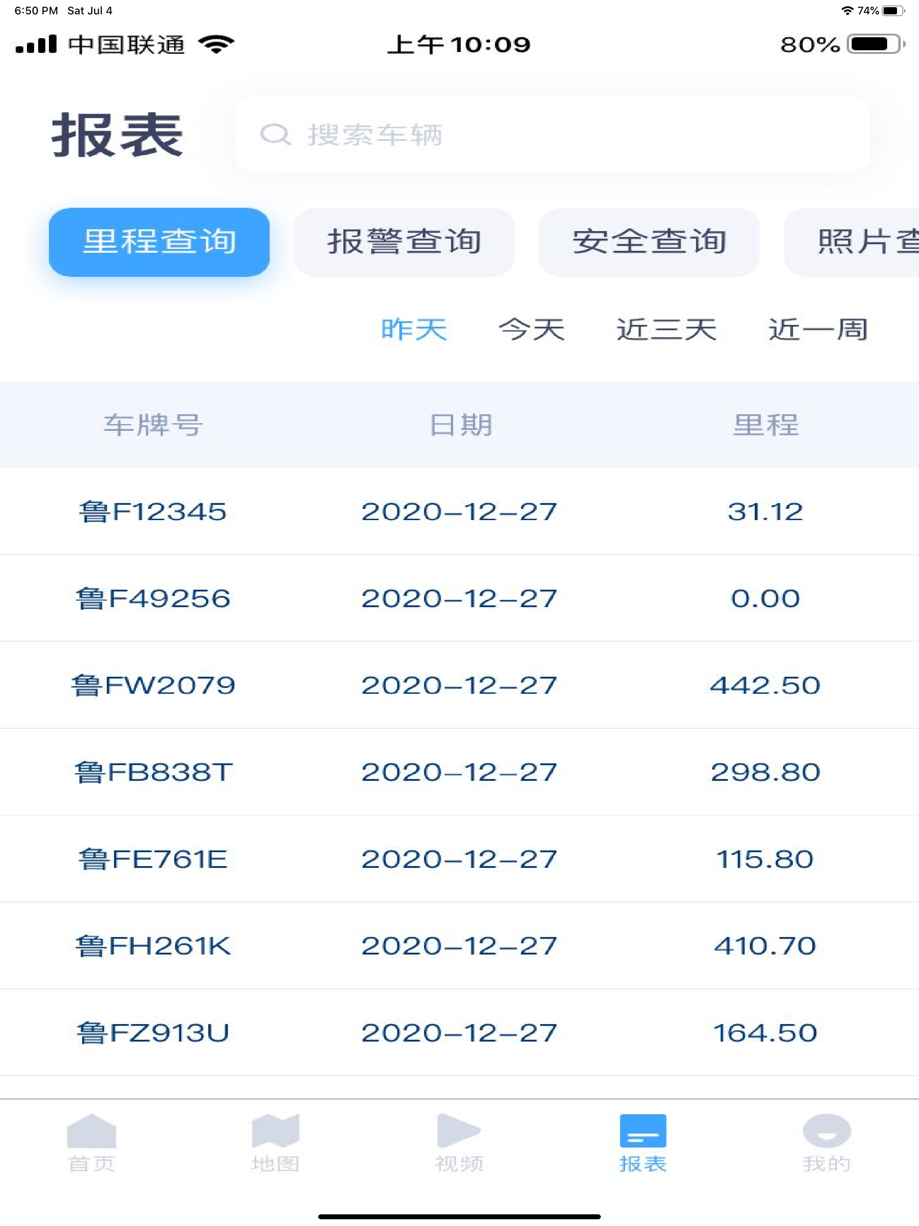
Task: Select plate 鲁FE761E
Action: 153,859
